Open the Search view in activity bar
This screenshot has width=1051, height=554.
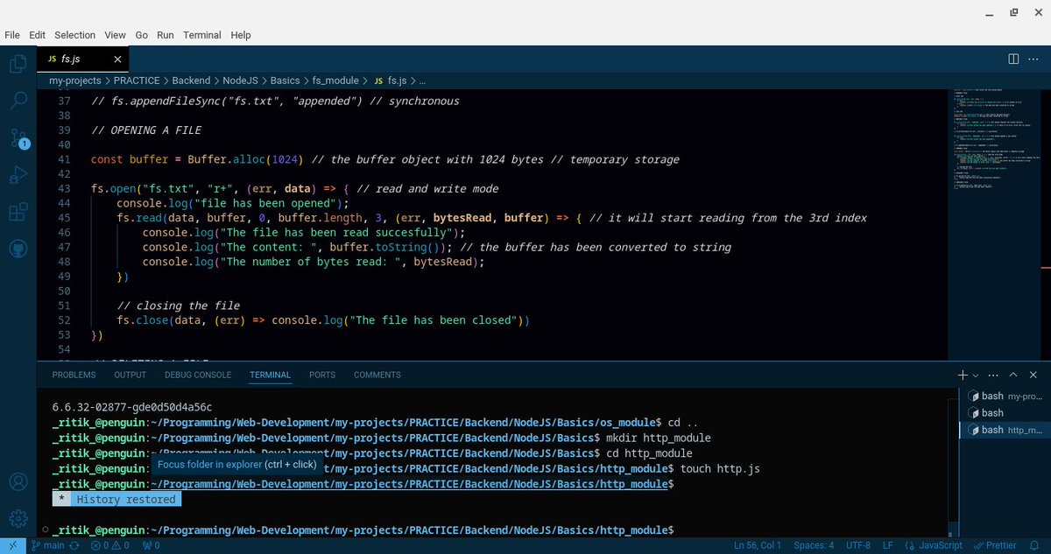pos(18,101)
